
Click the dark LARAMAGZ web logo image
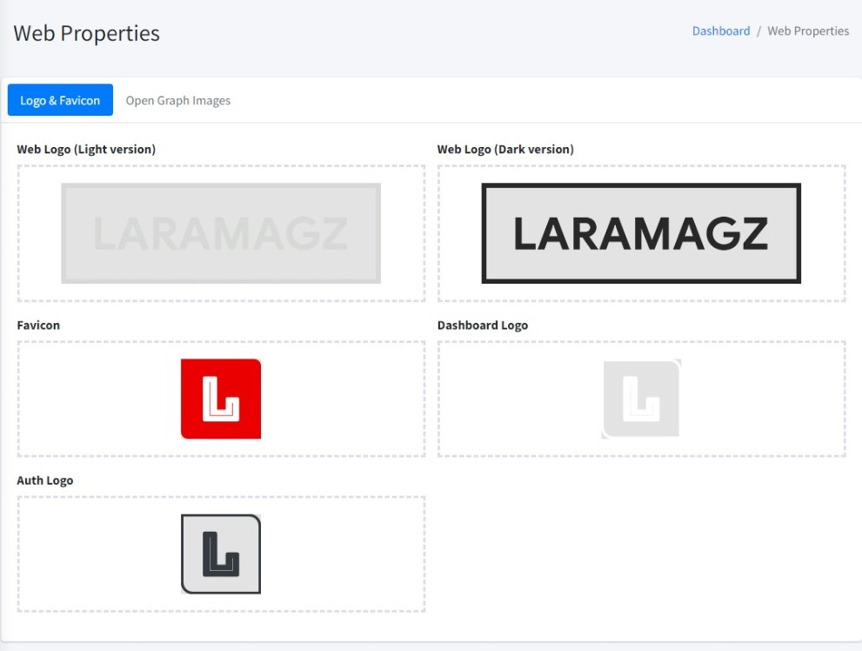[x=641, y=233]
